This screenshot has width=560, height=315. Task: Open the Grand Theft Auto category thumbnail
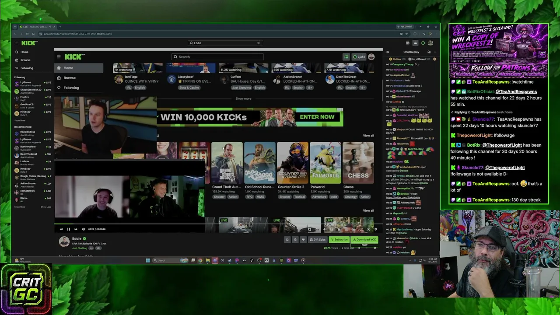pyautogui.click(x=227, y=163)
